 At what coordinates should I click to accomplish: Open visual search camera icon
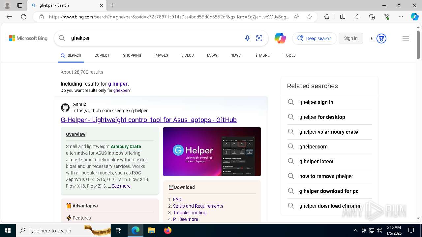259,38
